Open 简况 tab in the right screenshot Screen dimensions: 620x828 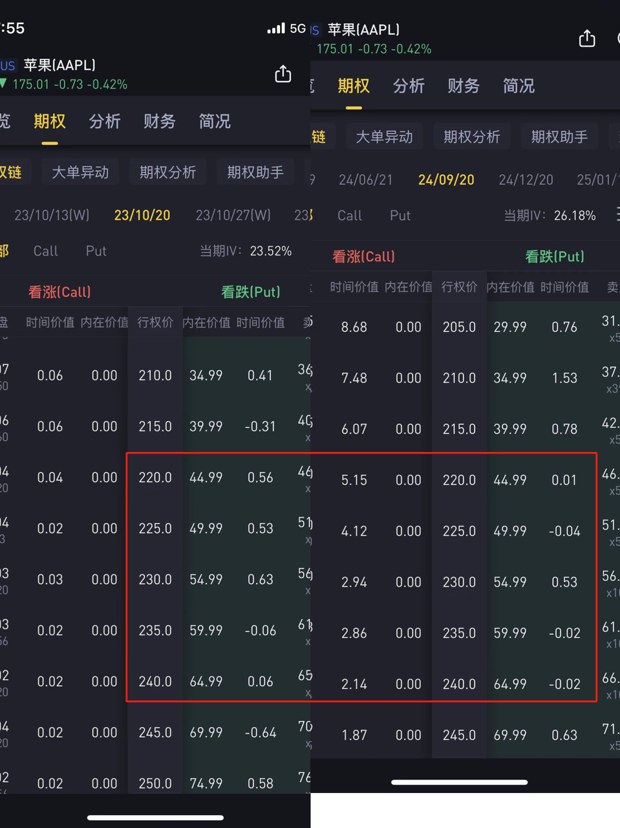[x=518, y=85]
